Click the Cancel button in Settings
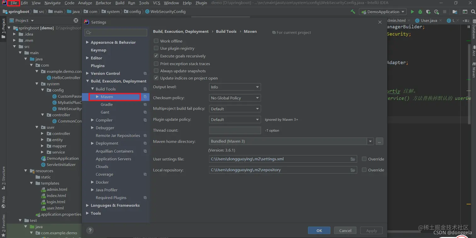Screen dimensions: 476x238 [345, 230]
